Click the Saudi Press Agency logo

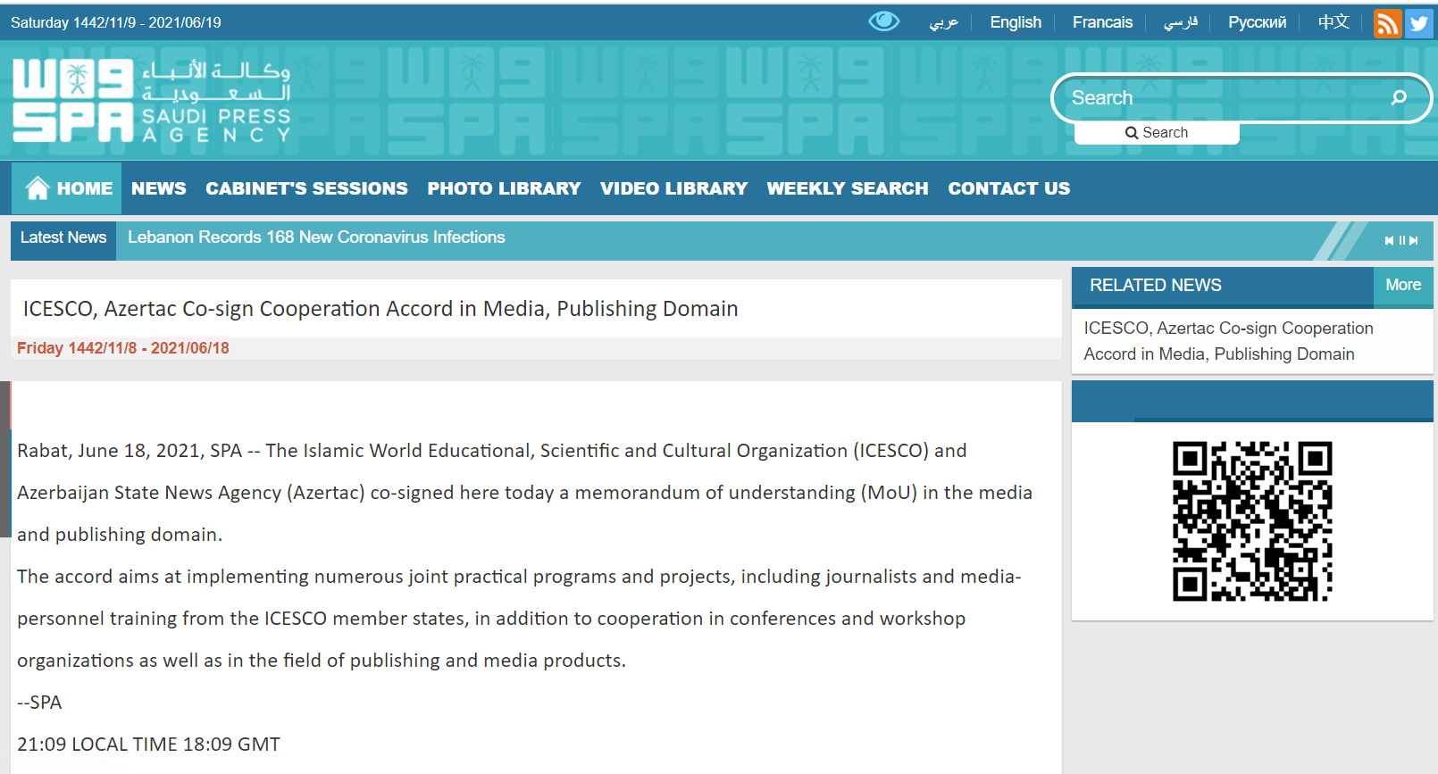pos(152,101)
